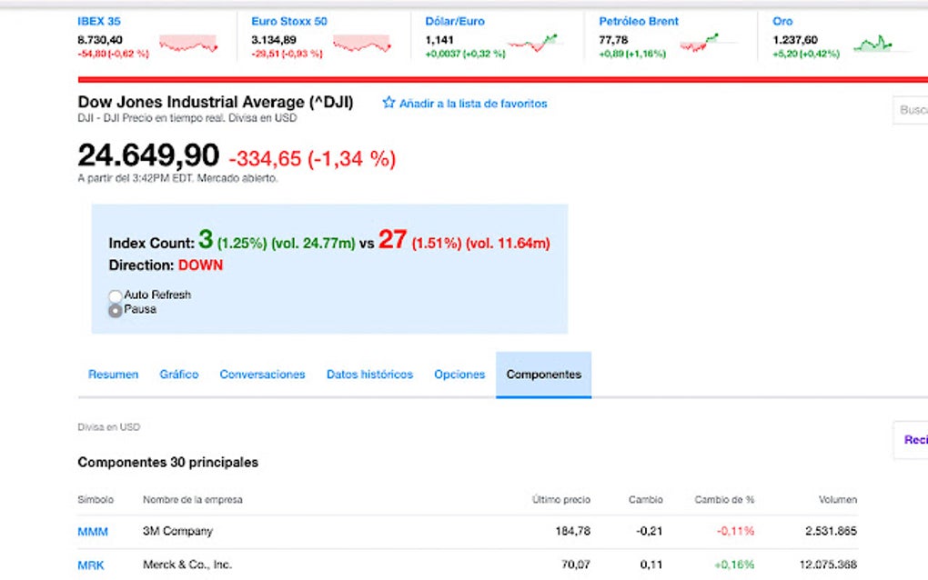View the Datos históricos tab

[x=369, y=374]
